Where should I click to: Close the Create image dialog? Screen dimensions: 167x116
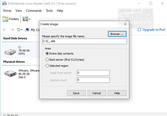125,24
